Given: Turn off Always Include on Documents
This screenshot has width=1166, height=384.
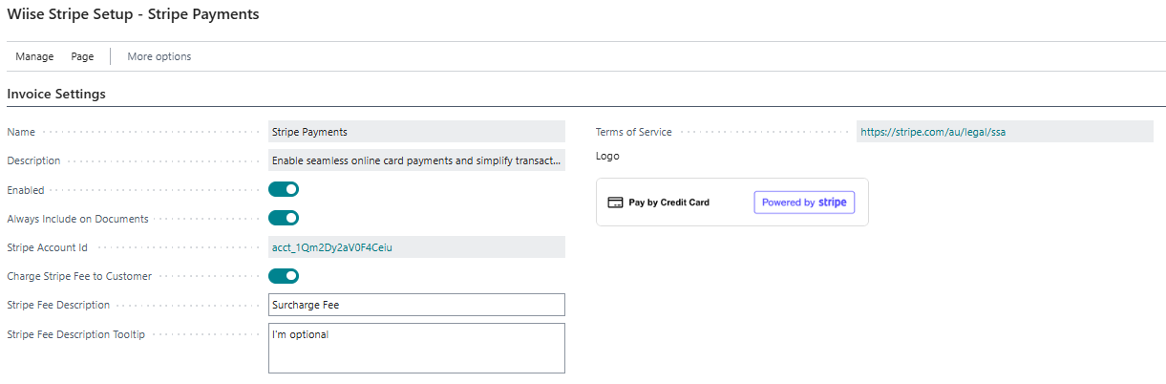Looking at the screenshot, I should (x=284, y=219).
